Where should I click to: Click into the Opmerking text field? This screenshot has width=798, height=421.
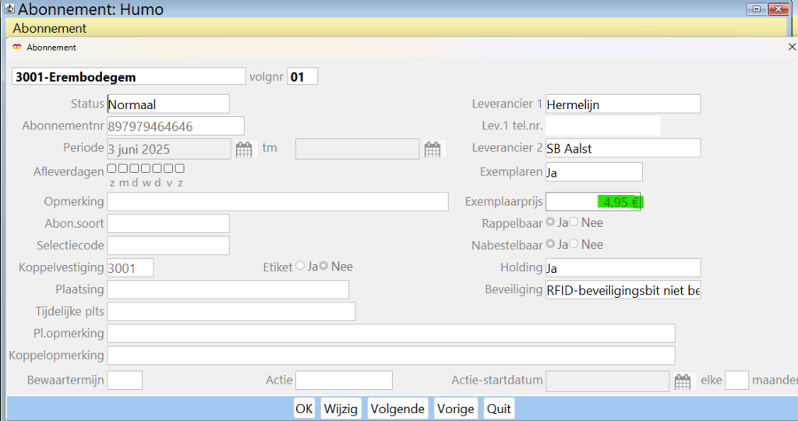[277, 202]
